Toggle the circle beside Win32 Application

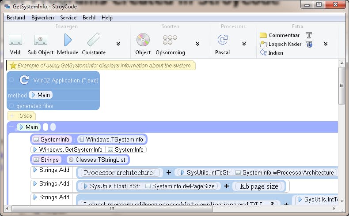(x=11, y=80)
